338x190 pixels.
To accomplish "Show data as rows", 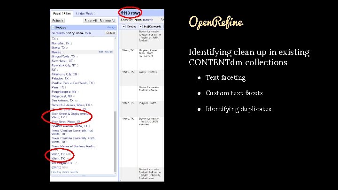I will (138, 20).
